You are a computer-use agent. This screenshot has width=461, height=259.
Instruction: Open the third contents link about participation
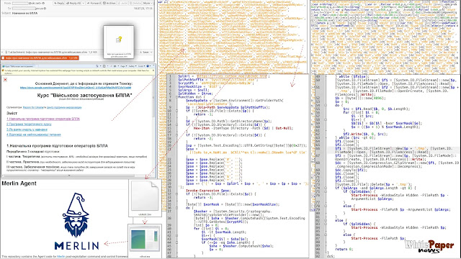pos(27,129)
